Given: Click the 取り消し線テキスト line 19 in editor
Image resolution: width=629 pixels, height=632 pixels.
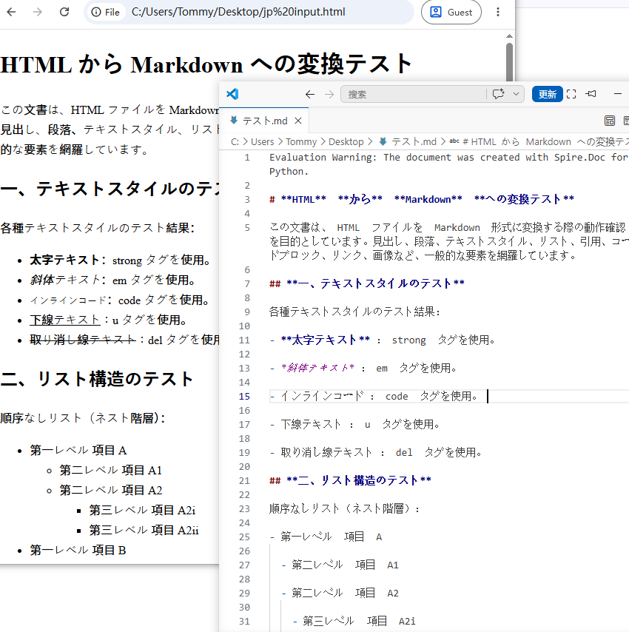Looking at the screenshot, I should 376,453.
